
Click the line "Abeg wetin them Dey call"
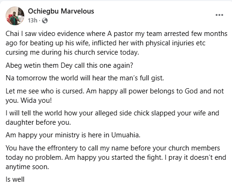tap(70, 65)
